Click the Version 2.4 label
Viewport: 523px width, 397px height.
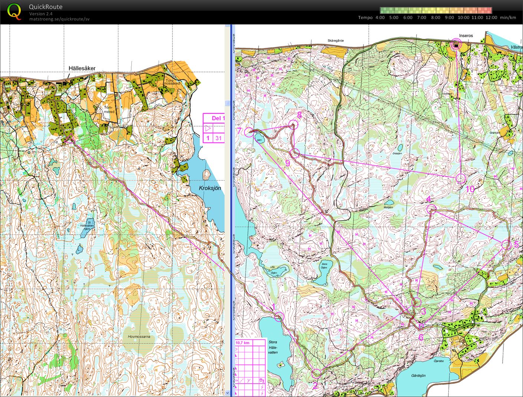click(x=41, y=14)
